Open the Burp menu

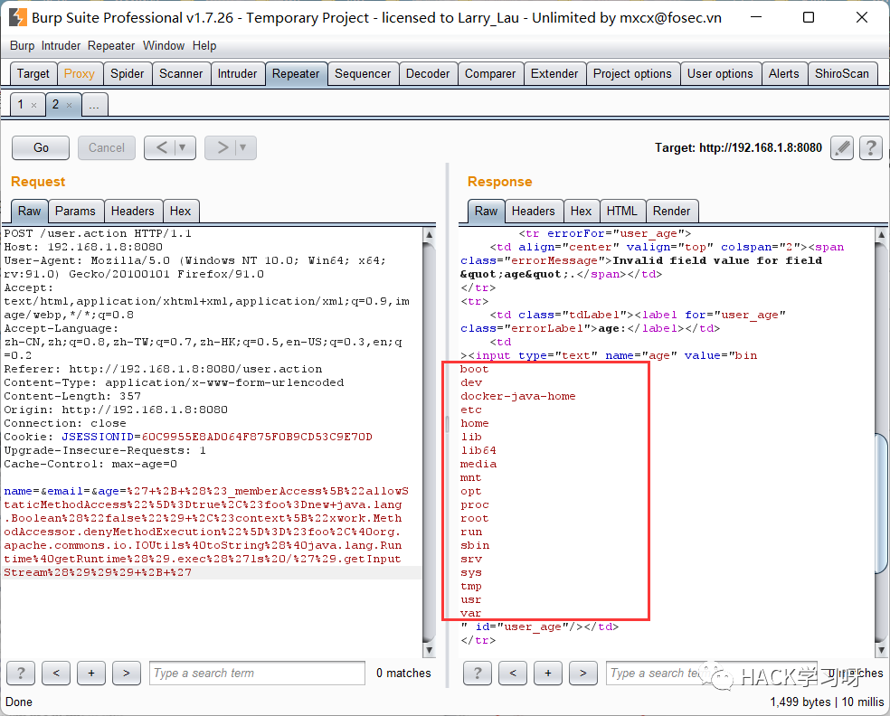22,45
